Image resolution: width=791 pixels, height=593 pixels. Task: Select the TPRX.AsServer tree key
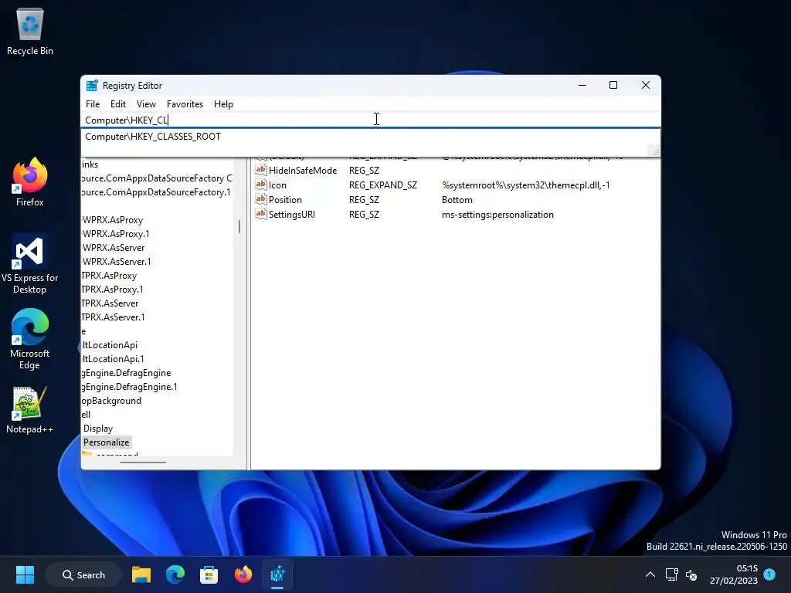click(110, 303)
